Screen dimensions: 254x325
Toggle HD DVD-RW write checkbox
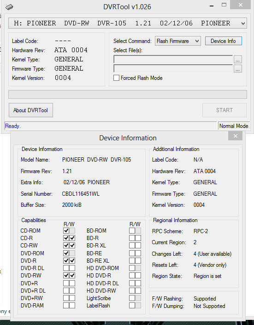coord(138,290)
